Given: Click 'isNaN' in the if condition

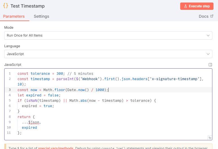Looking at the screenshot, I should (x=32, y=101).
